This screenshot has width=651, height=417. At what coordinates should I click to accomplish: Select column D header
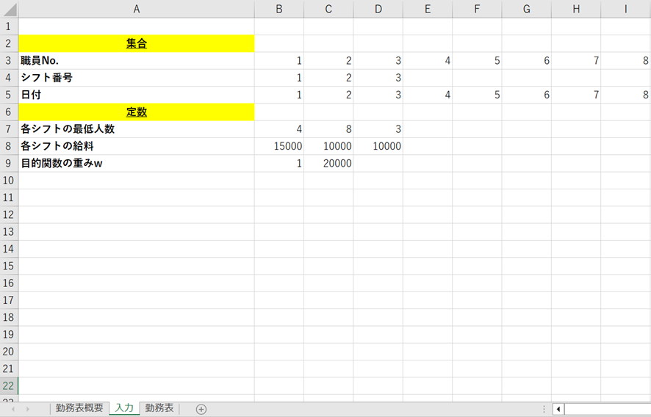(x=378, y=9)
